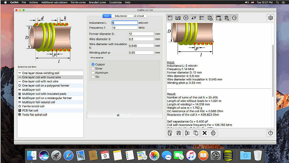This screenshot has height=163, width=289.
Task: Click the copy results icon
Action: pos(196,133)
